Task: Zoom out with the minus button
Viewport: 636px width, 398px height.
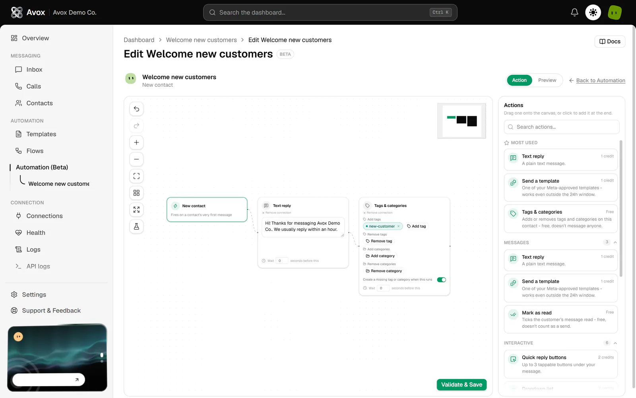Action: (x=136, y=159)
